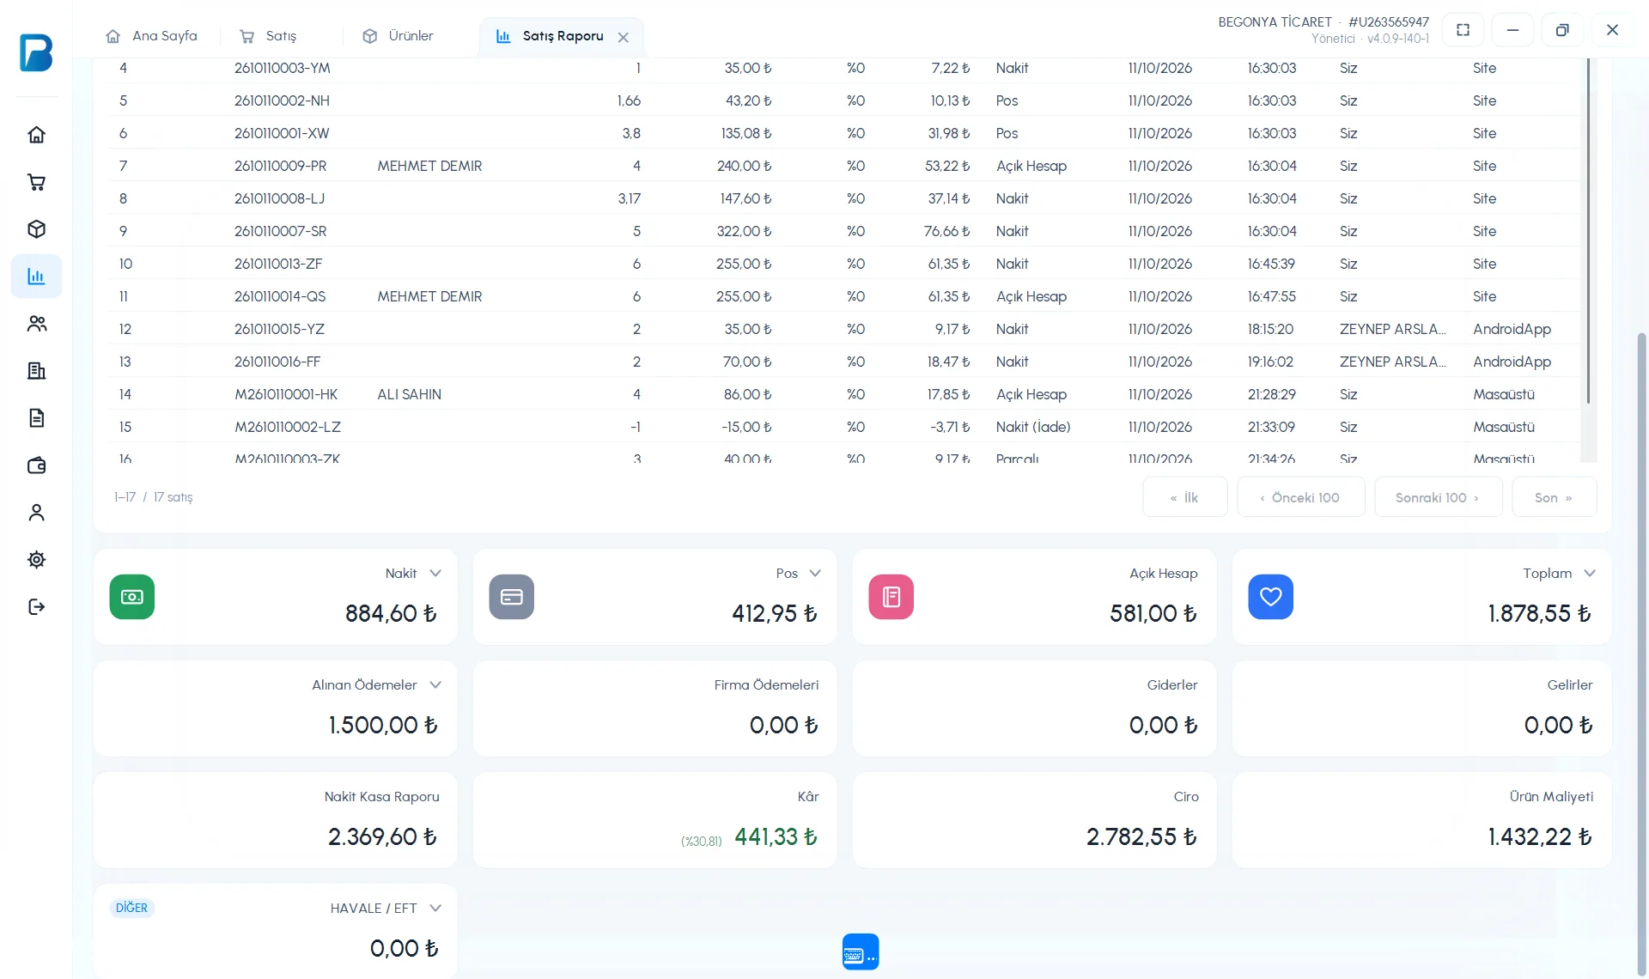Click the sales table vertical scrollbar
The image size is (1649, 979).
(x=1588, y=232)
